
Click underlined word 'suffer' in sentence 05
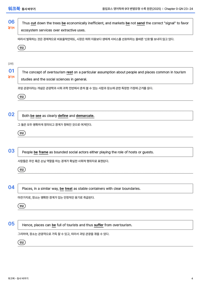pyautogui.click(x=99, y=225)
